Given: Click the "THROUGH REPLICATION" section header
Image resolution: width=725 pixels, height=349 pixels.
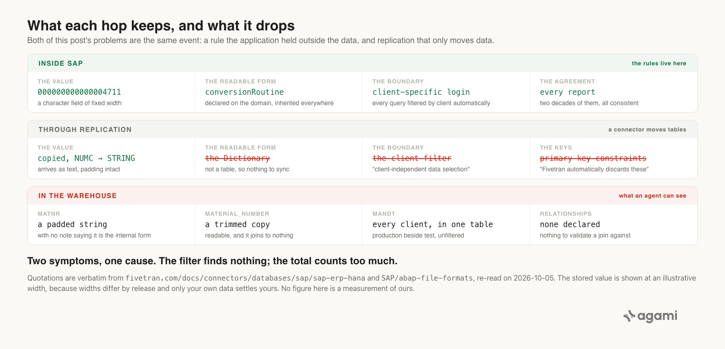Looking at the screenshot, I should [85, 130].
